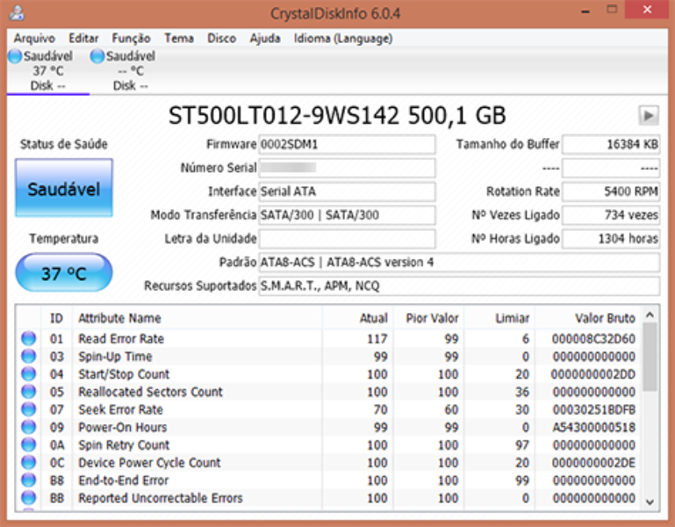Click the Atual column header
The height and width of the screenshot is (527, 675).
click(x=357, y=318)
